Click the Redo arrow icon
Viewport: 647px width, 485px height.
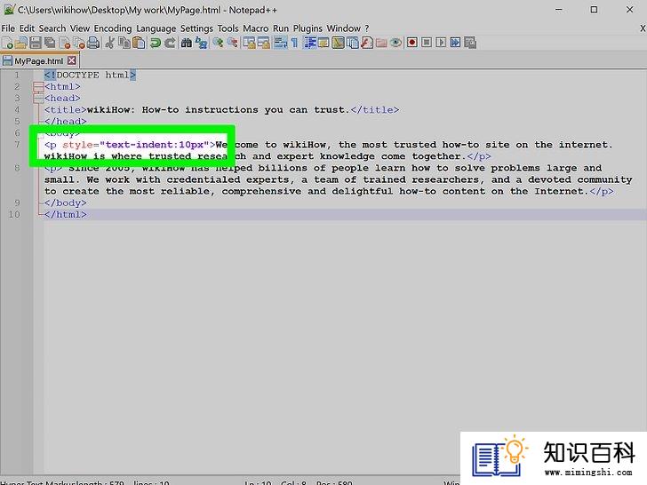(170, 43)
